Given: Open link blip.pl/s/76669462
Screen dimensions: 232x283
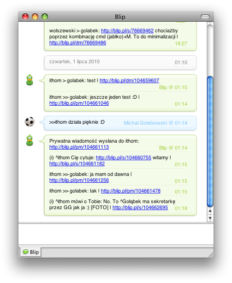Looking at the screenshot, I should [x=127, y=30].
